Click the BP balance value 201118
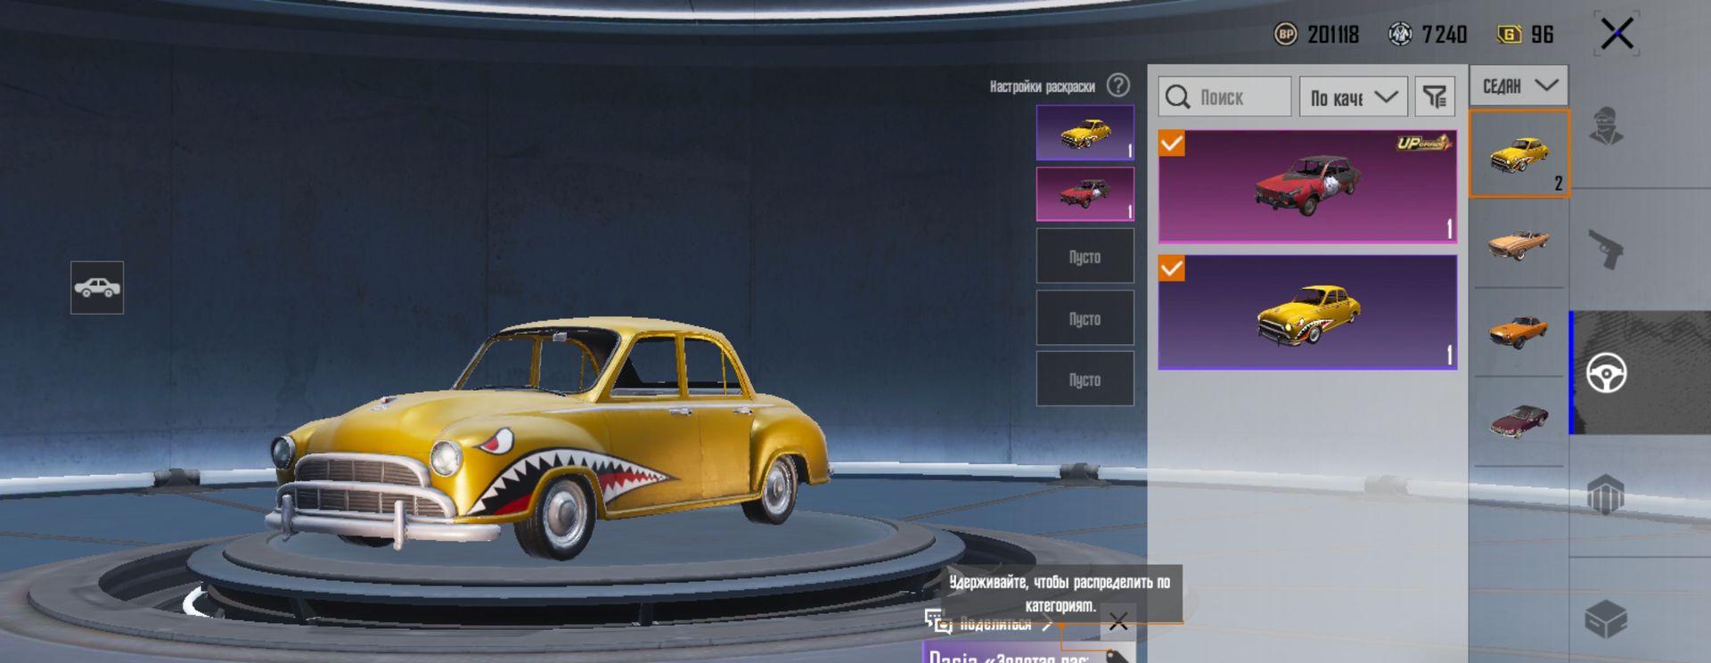The height and width of the screenshot is (663, 1711). pos(1333,35)
